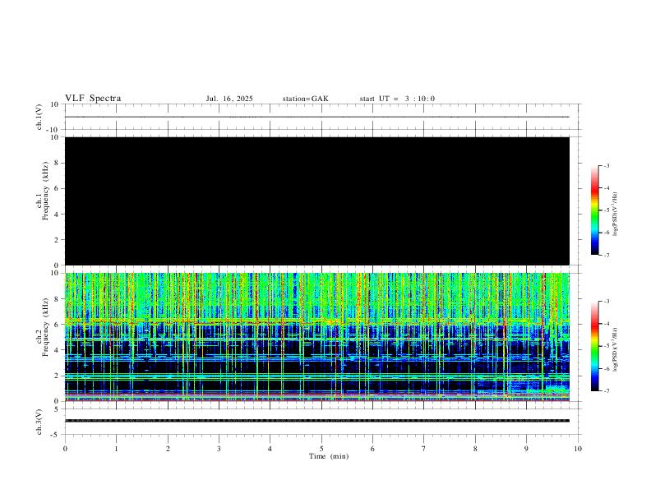
Task: Click the "4" kHz tick on ch.1 axis
Action: pyautogui.click(x=57, y=215)
